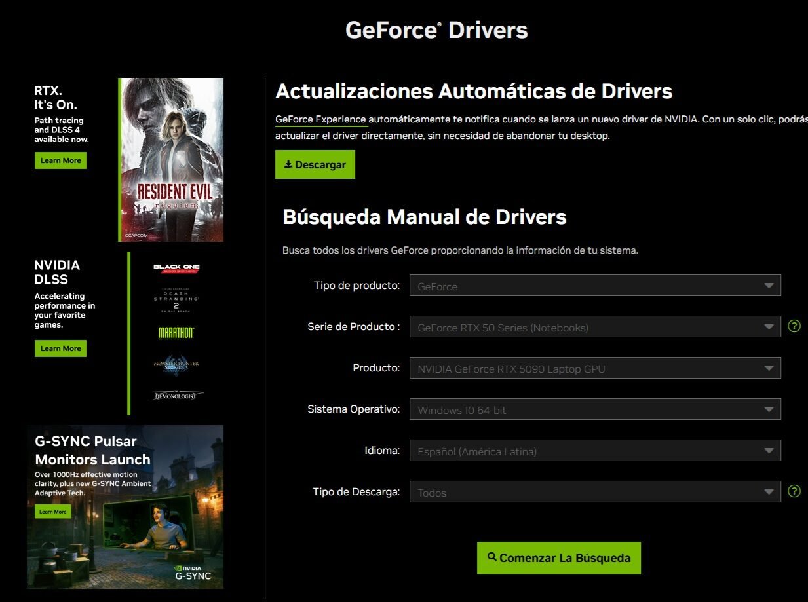The width and height of the screenshot is (808, 602).
Task: Click the Comenzar La Búsqueda button
Action: (x=558, y=557)
